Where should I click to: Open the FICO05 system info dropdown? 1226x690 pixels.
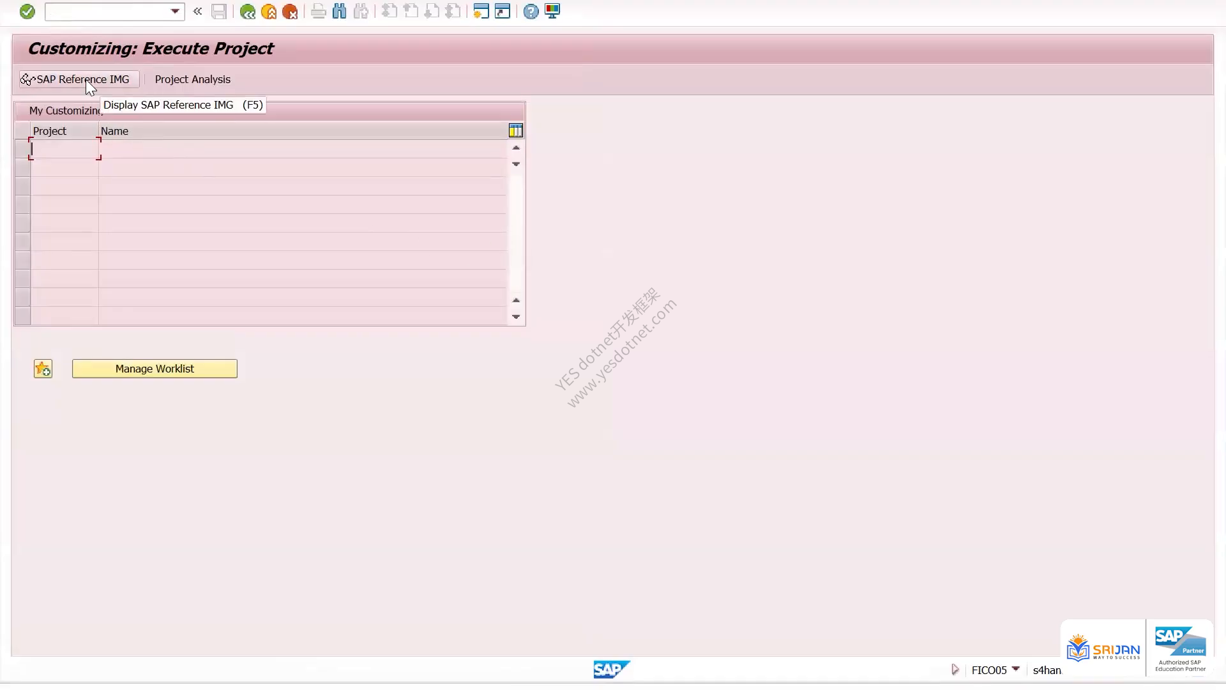pyautogui.click(x=1016, y=669)
